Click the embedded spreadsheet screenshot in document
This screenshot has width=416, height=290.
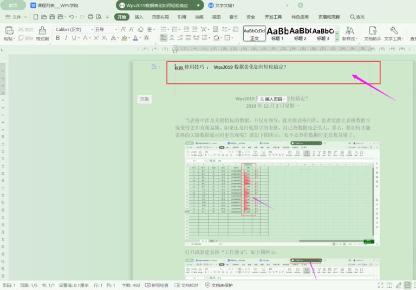(x=282, y=194)
